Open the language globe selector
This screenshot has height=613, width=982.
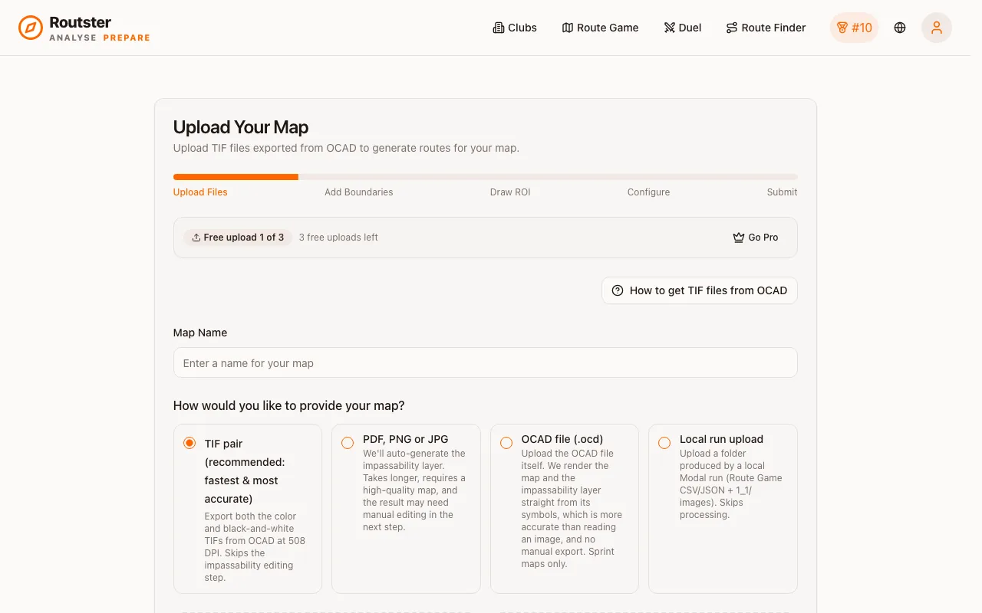[900, 28]
